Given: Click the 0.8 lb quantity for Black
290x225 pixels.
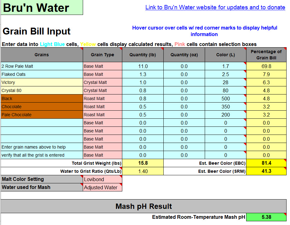Looking at the screenshot, I should click(x=143, y=99).
